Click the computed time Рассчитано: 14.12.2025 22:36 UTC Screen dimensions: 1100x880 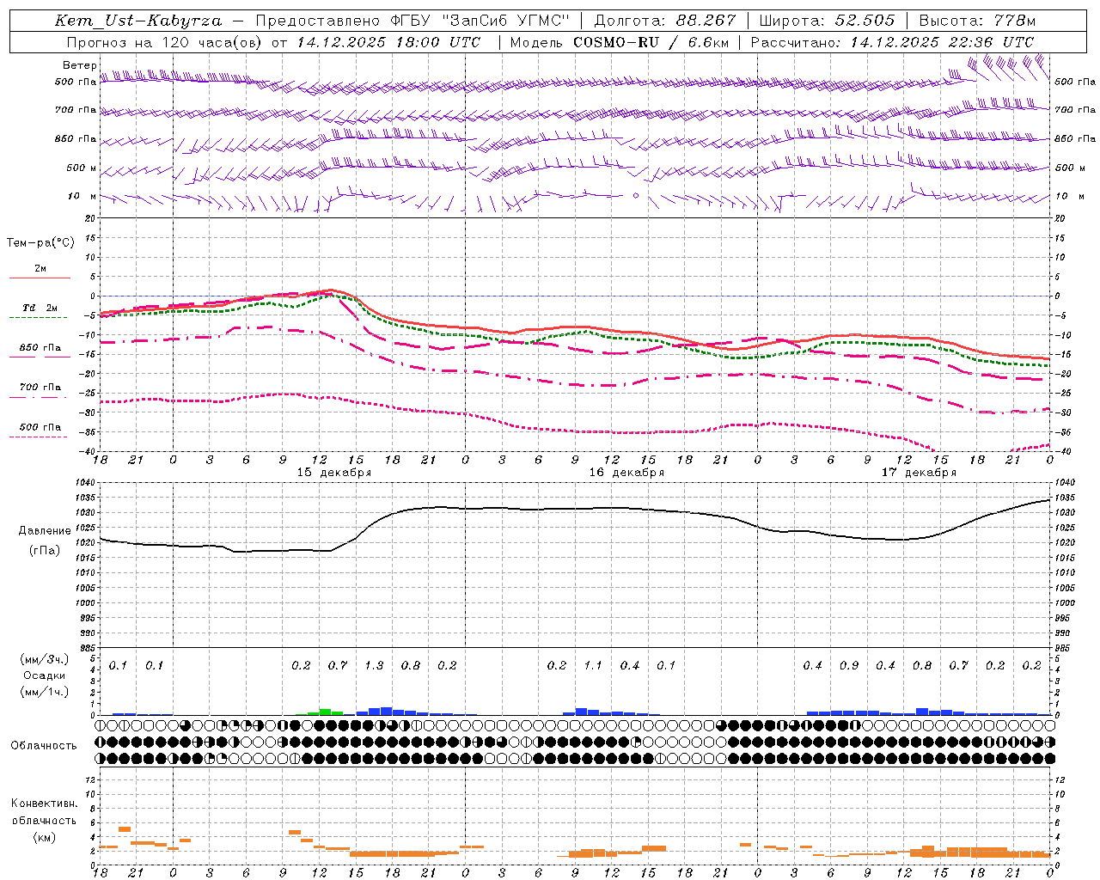pos(892,42)
